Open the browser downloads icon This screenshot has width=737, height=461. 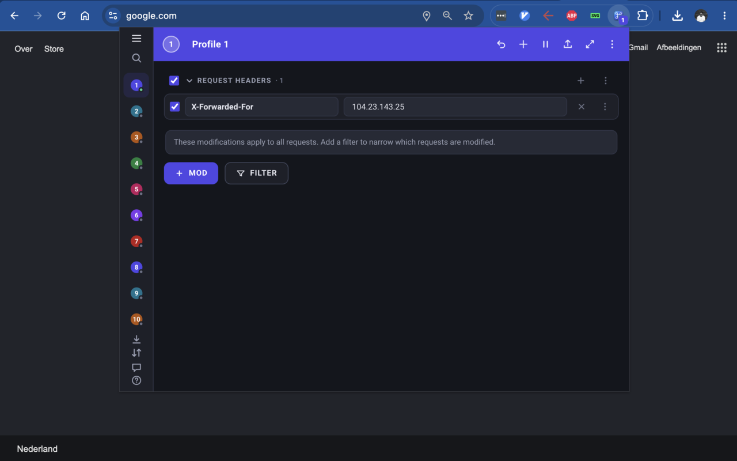point(678,16)
